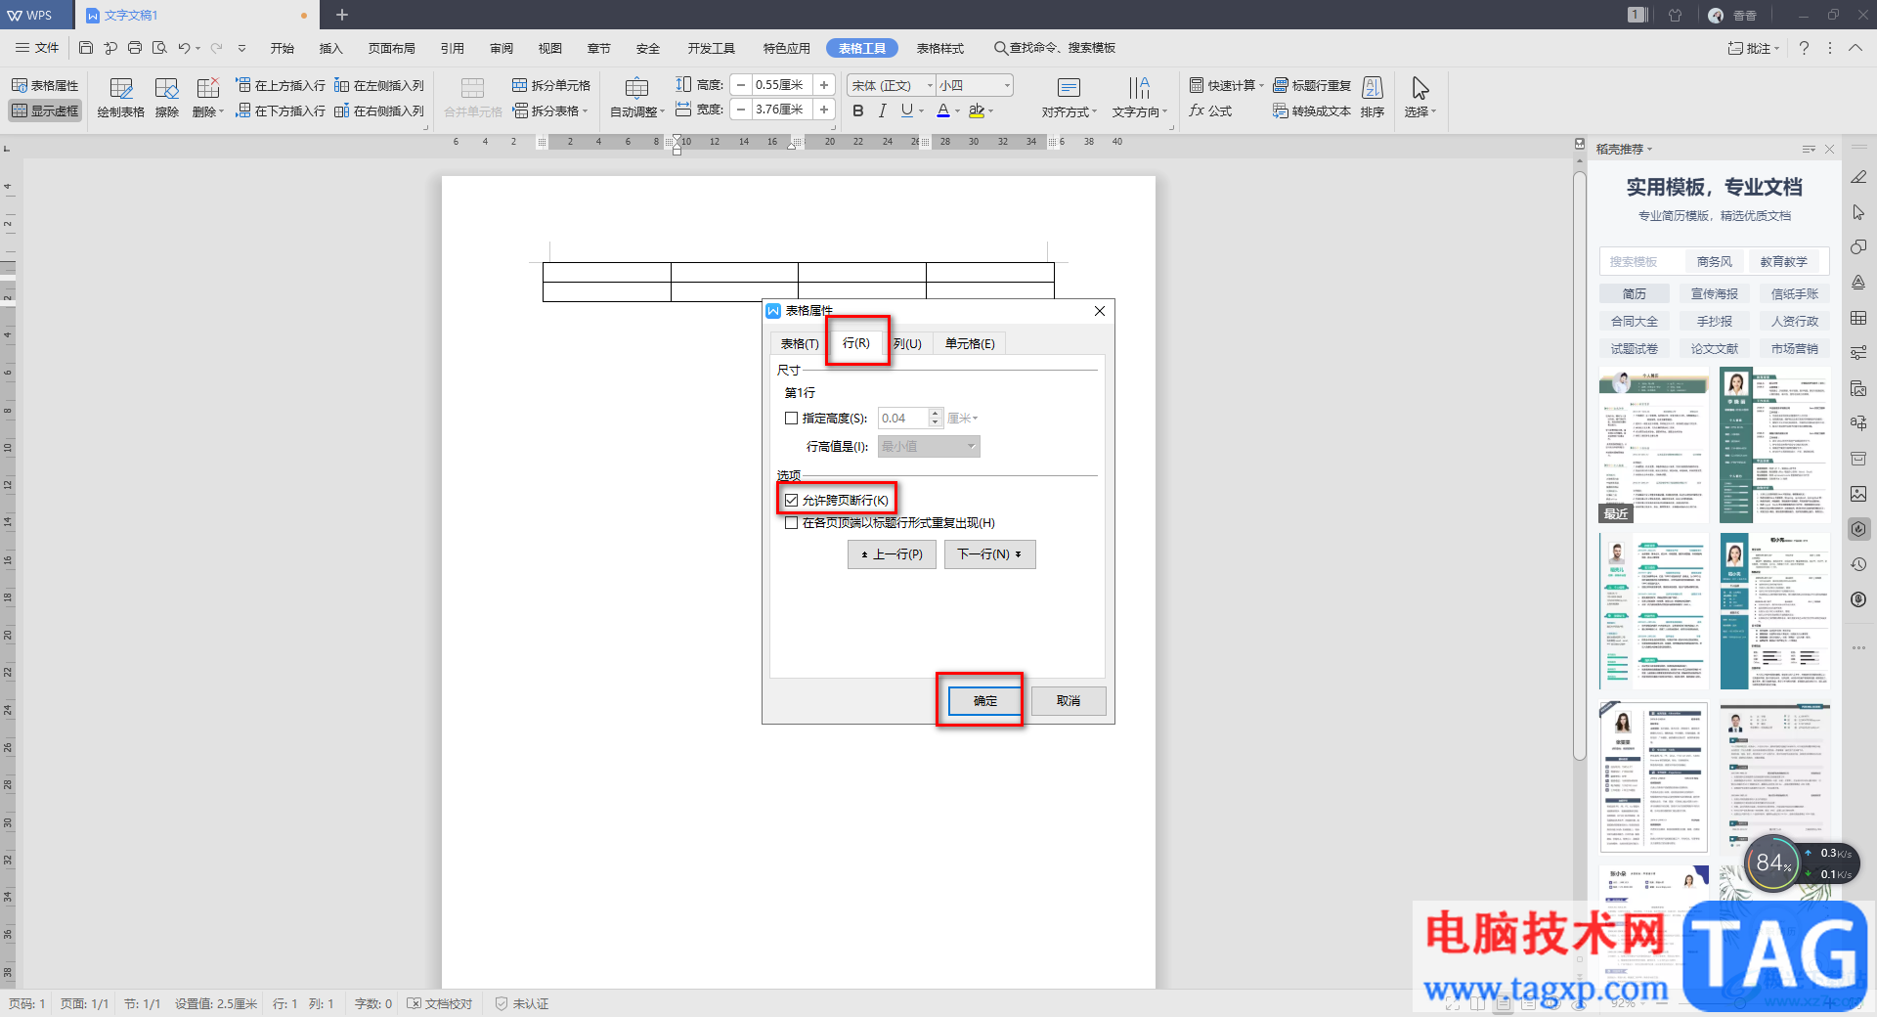
Task: Click the Draw Table (绘制表格) icon
Action: point(120,97)
